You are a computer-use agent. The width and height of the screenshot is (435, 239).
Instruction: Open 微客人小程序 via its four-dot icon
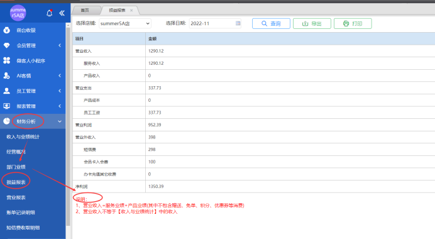[x=7, y=60]
